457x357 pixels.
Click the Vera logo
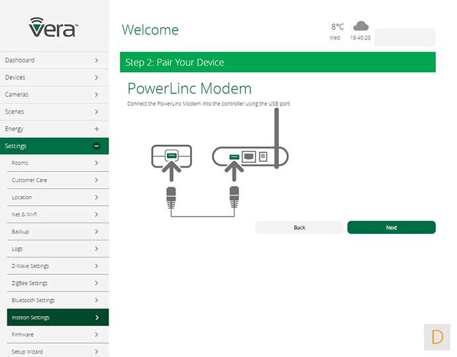coord(54,28)
